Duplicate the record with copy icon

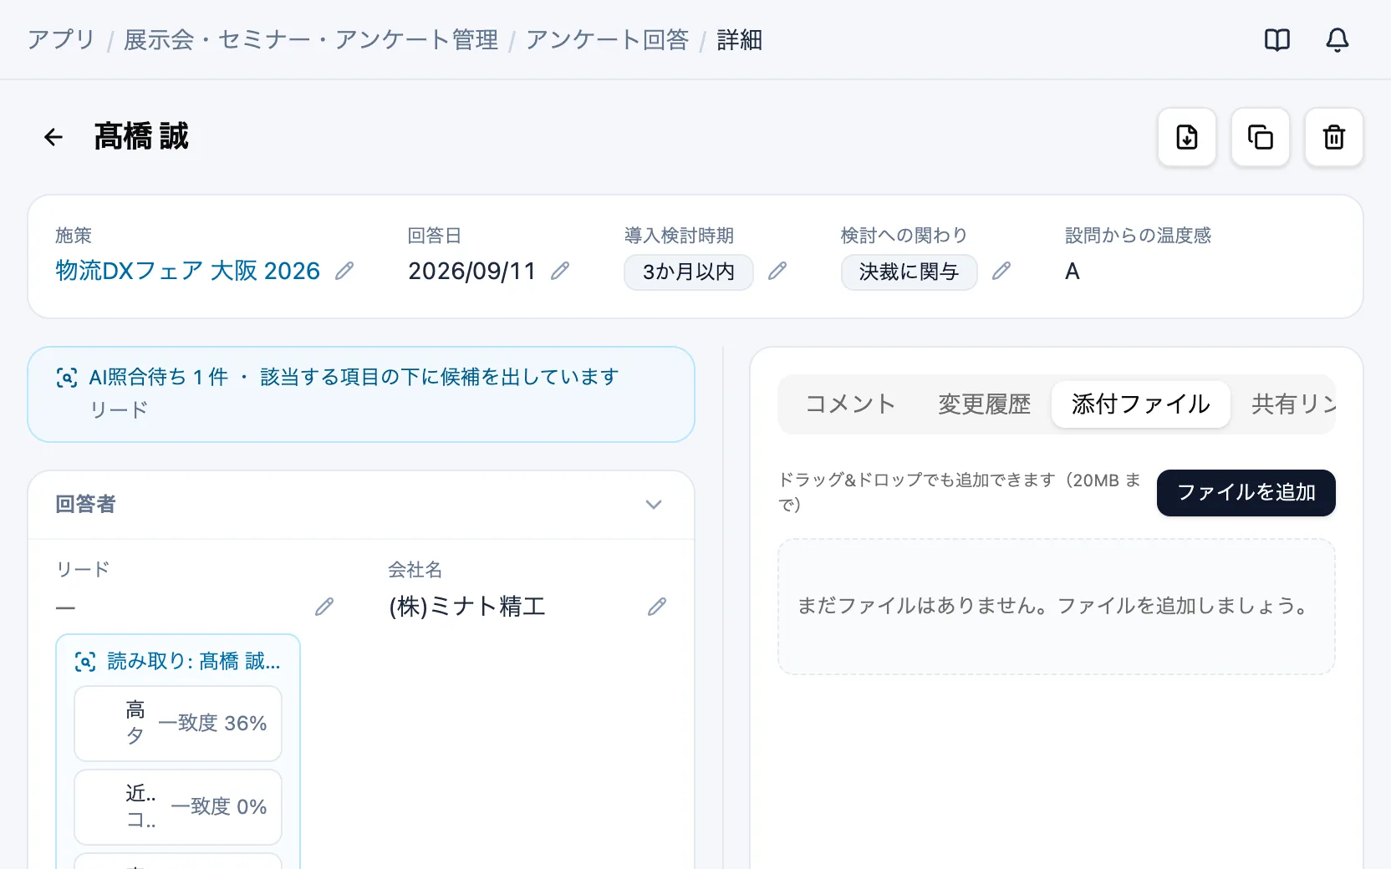click(x=1261, y=137)
